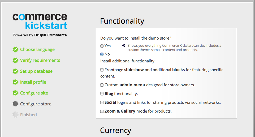
Task: Click the Commerce Kickstart logo
Action: 40,22
